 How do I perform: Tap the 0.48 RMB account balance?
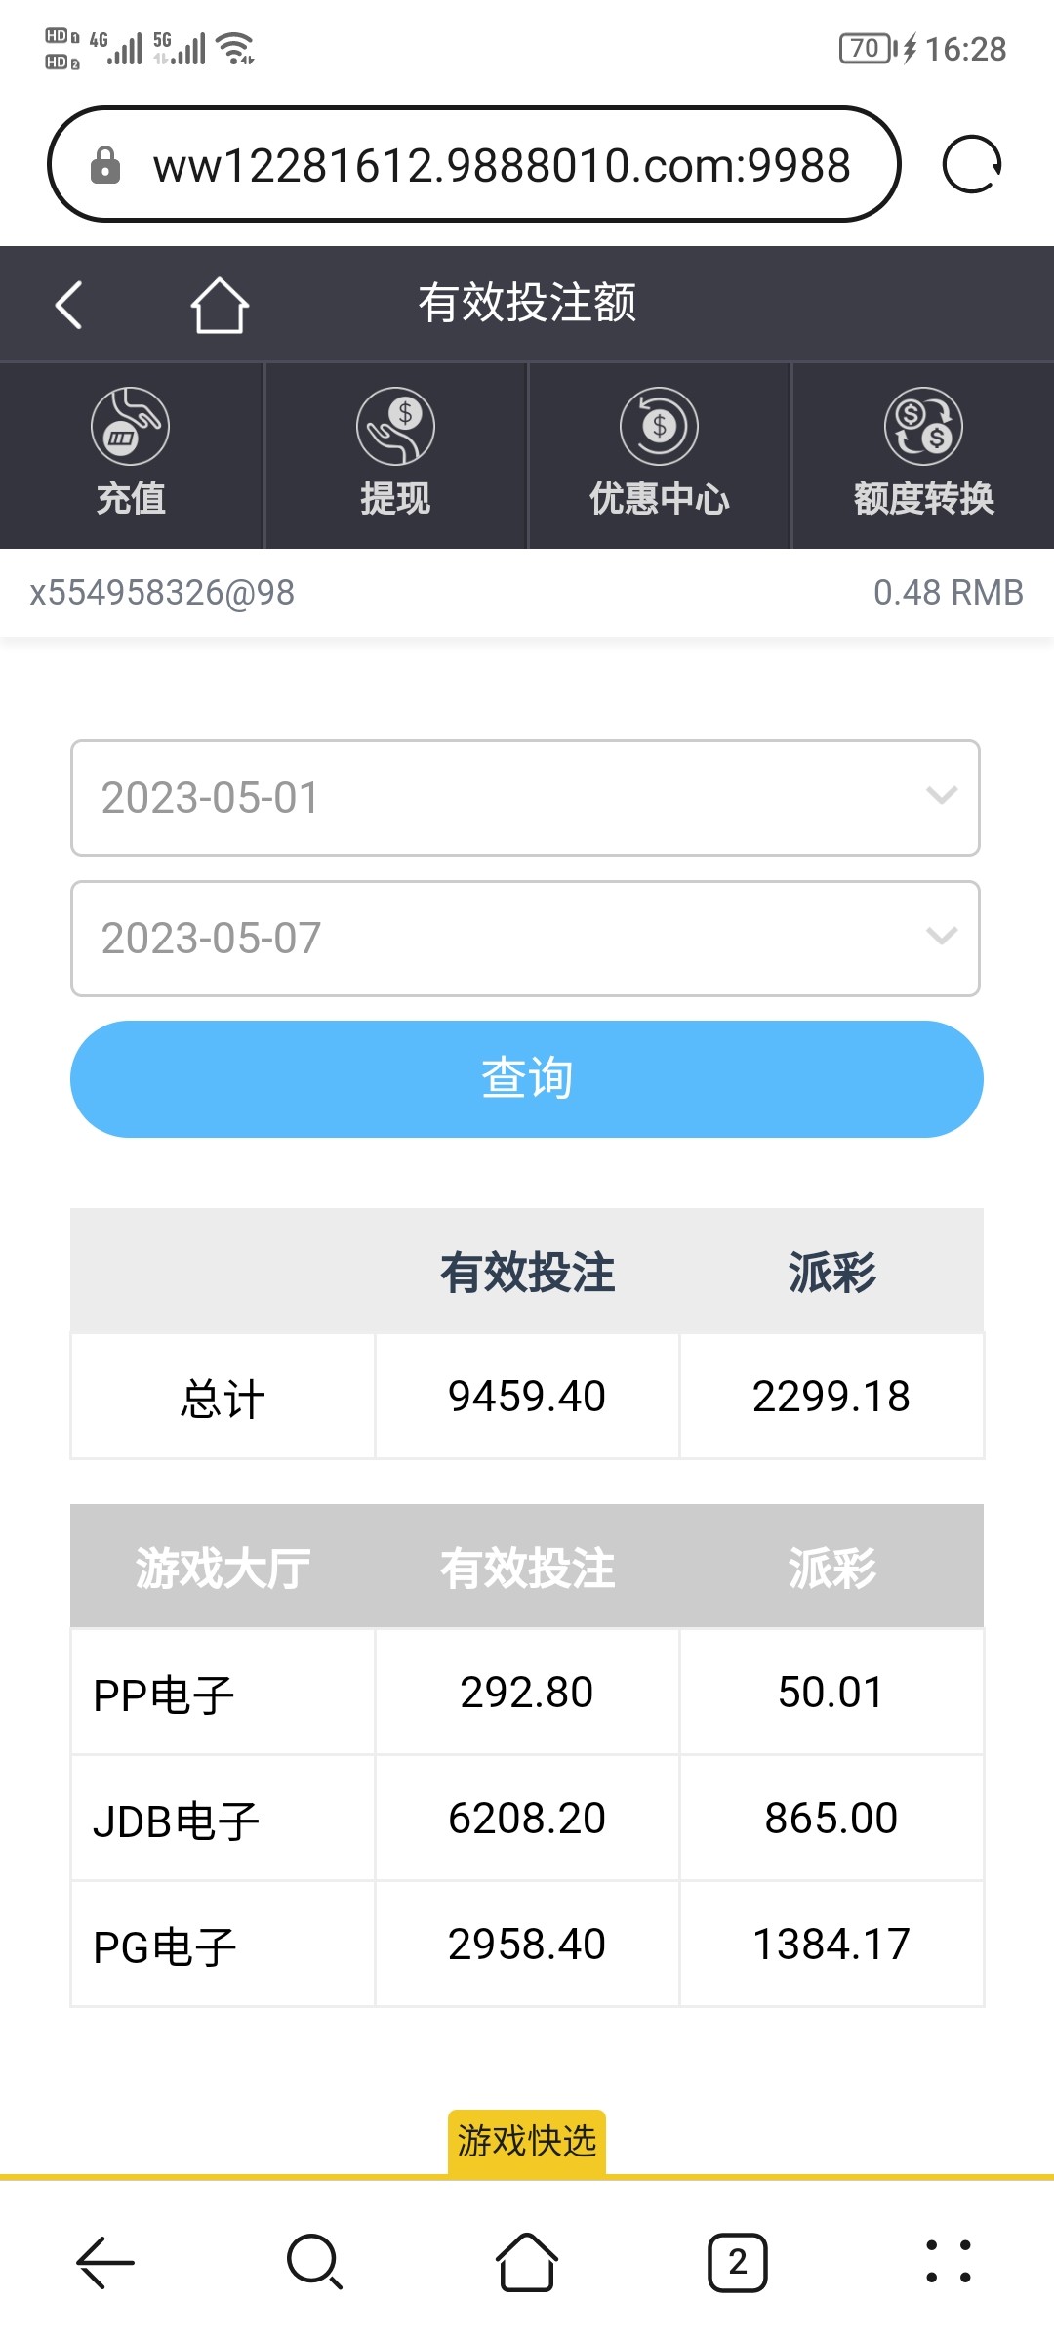point(948,592)
